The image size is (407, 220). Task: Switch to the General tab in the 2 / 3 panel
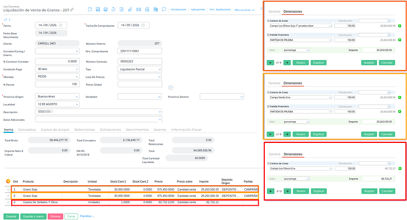point(274,12)
